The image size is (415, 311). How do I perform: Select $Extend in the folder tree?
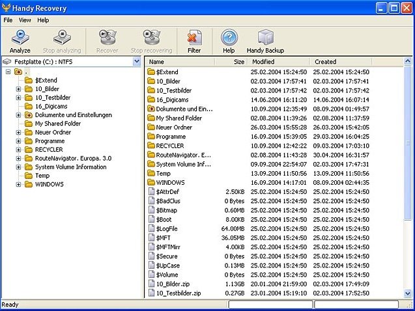[x=46, y=80]
